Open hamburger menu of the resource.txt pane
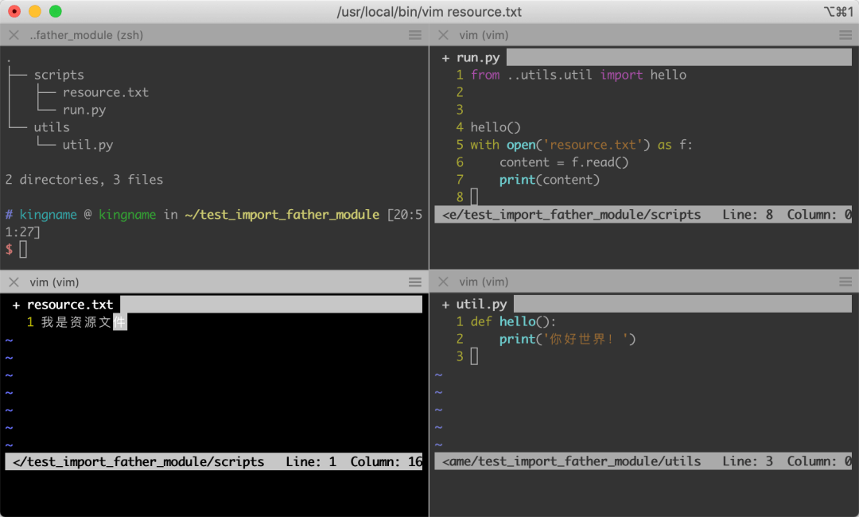This screenshot has width=859, height=517. pos(414,282)
